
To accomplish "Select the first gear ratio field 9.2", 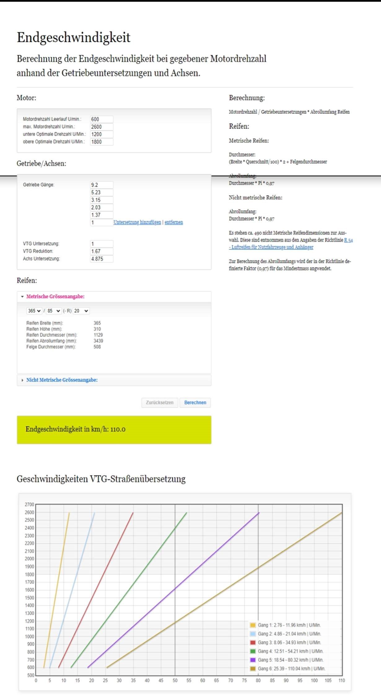I will pos(102,185).
